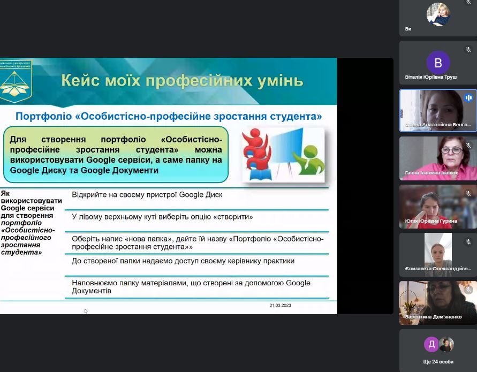
Task: Click muted microphone icon on Віталія Юріївна Труш tile
Action: [x=468, y=50]
